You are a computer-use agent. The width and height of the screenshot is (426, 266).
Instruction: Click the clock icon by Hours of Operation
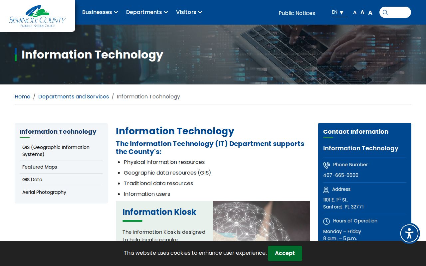pos(326,221)
